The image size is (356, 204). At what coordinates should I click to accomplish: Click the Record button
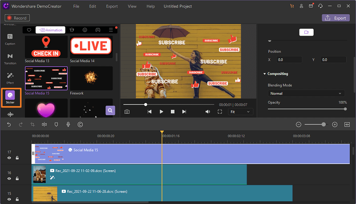pyautogui.click(x=17, y=18)
